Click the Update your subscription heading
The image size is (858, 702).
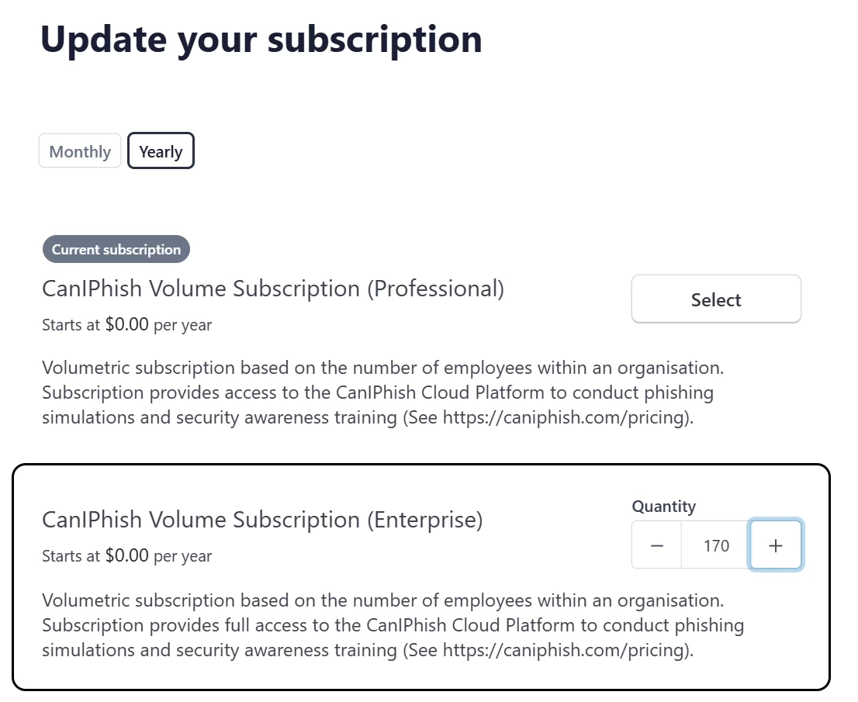pyautogui.click(x=261, y=39)
